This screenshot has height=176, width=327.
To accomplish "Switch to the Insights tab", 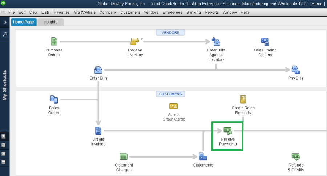I will [x=50, y=22].
